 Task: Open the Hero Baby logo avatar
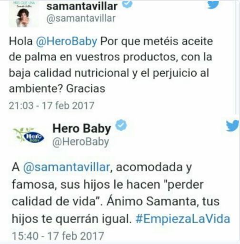coord(29,135)
